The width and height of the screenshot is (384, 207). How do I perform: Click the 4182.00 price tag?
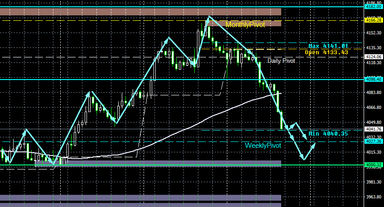[x=374, y=7]
